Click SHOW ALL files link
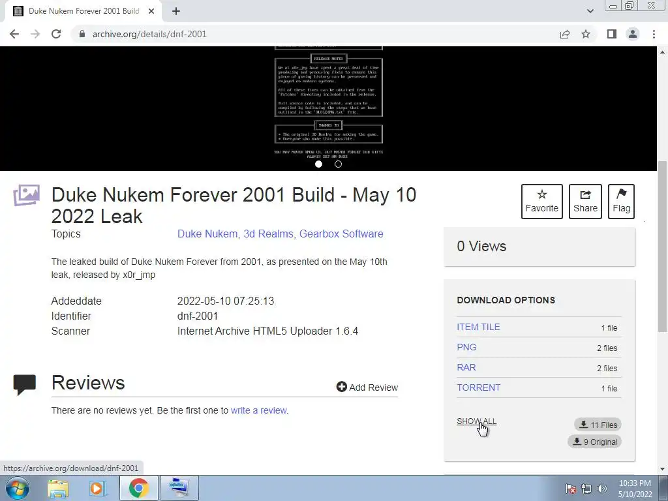 tap(476, 421)
